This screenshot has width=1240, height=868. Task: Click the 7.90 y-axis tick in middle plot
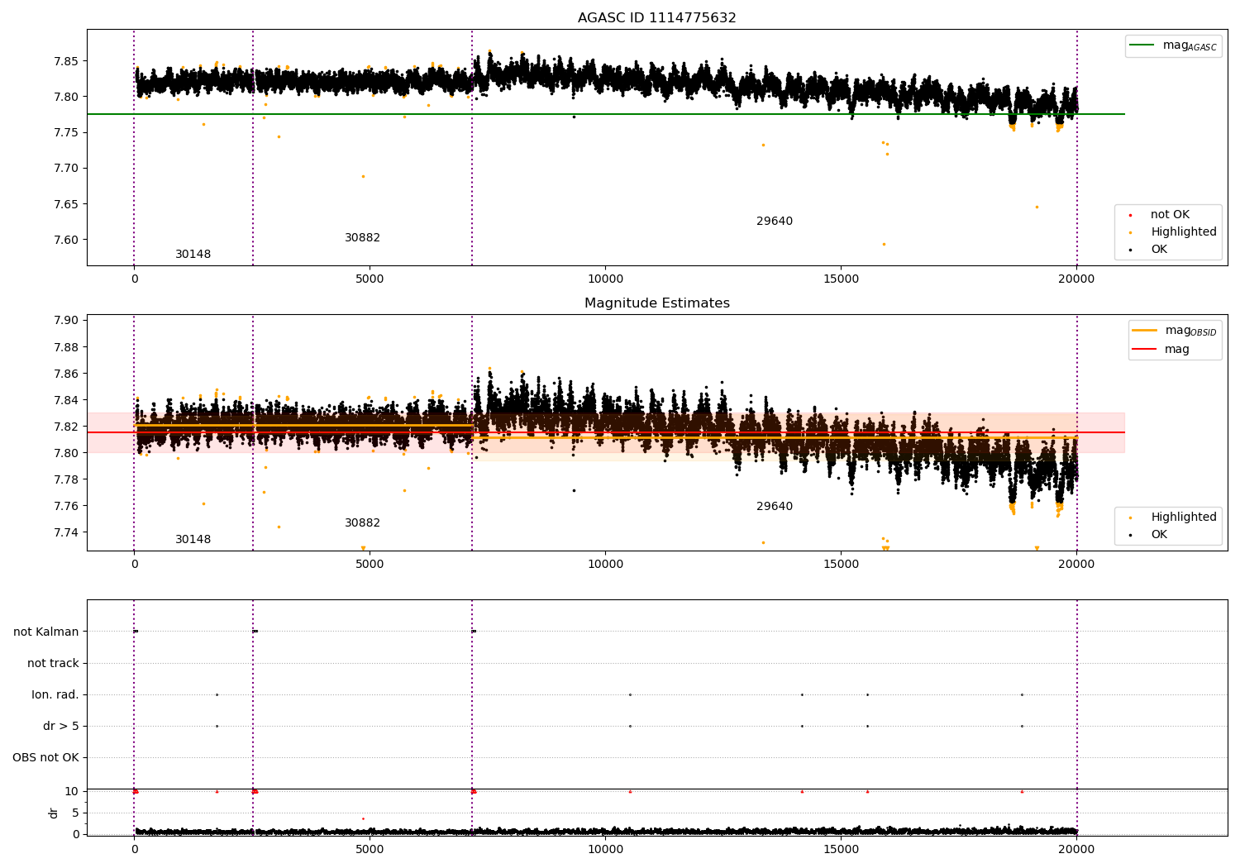(65, 321)
